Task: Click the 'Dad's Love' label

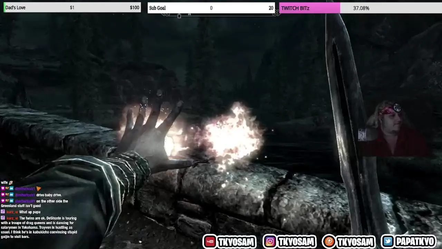Action: pyautogui.click(x=16, y=8)
